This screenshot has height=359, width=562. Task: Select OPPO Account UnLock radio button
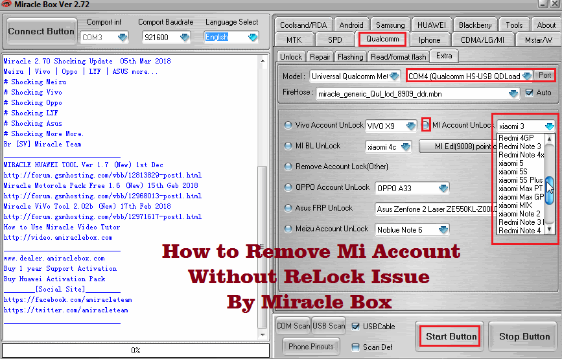[x=288, y=187]
